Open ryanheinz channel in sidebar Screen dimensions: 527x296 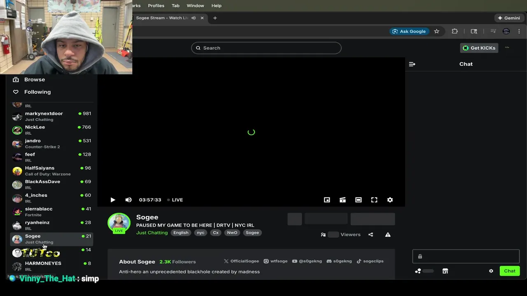pos(52,225)
